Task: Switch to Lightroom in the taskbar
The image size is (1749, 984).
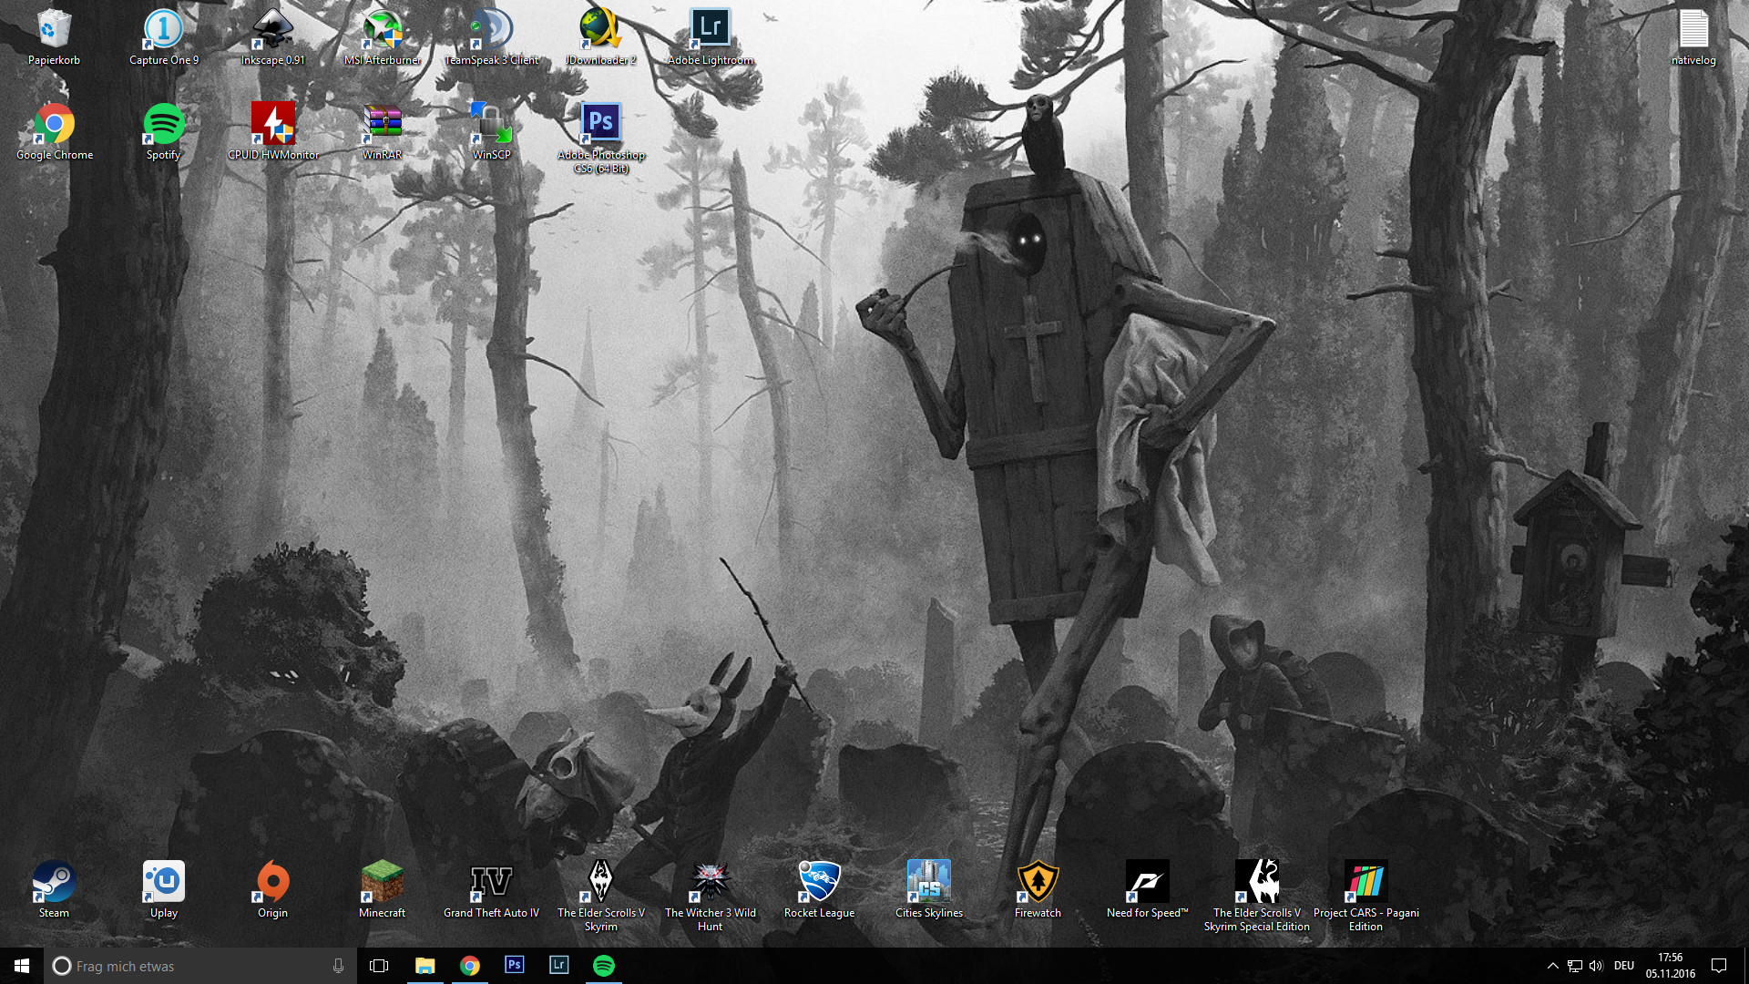Action: (558, 965)
